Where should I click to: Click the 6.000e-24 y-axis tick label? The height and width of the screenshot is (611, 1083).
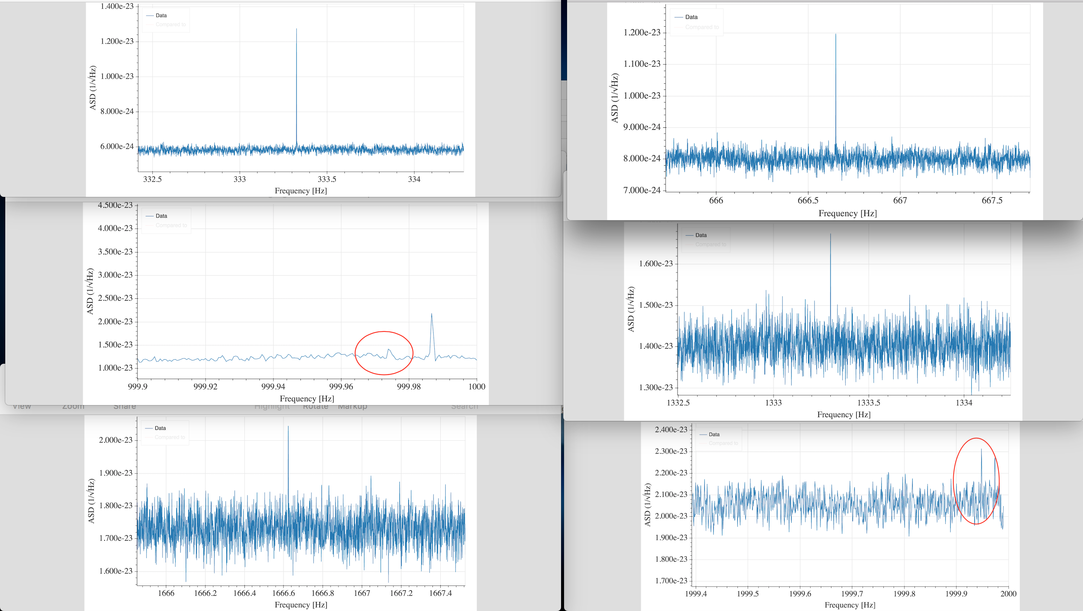(117, 147)
